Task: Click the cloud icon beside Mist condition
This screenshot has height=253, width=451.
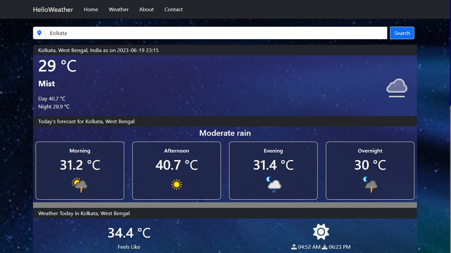Action: pos(397,88)
